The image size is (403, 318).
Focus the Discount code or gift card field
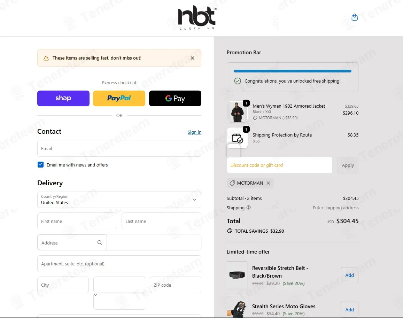[x=279, y=165]
